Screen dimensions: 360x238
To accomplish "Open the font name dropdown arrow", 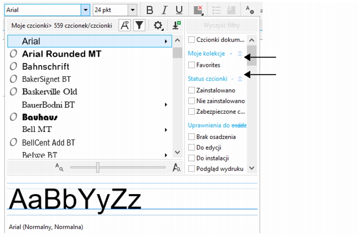I will (86, 10).
